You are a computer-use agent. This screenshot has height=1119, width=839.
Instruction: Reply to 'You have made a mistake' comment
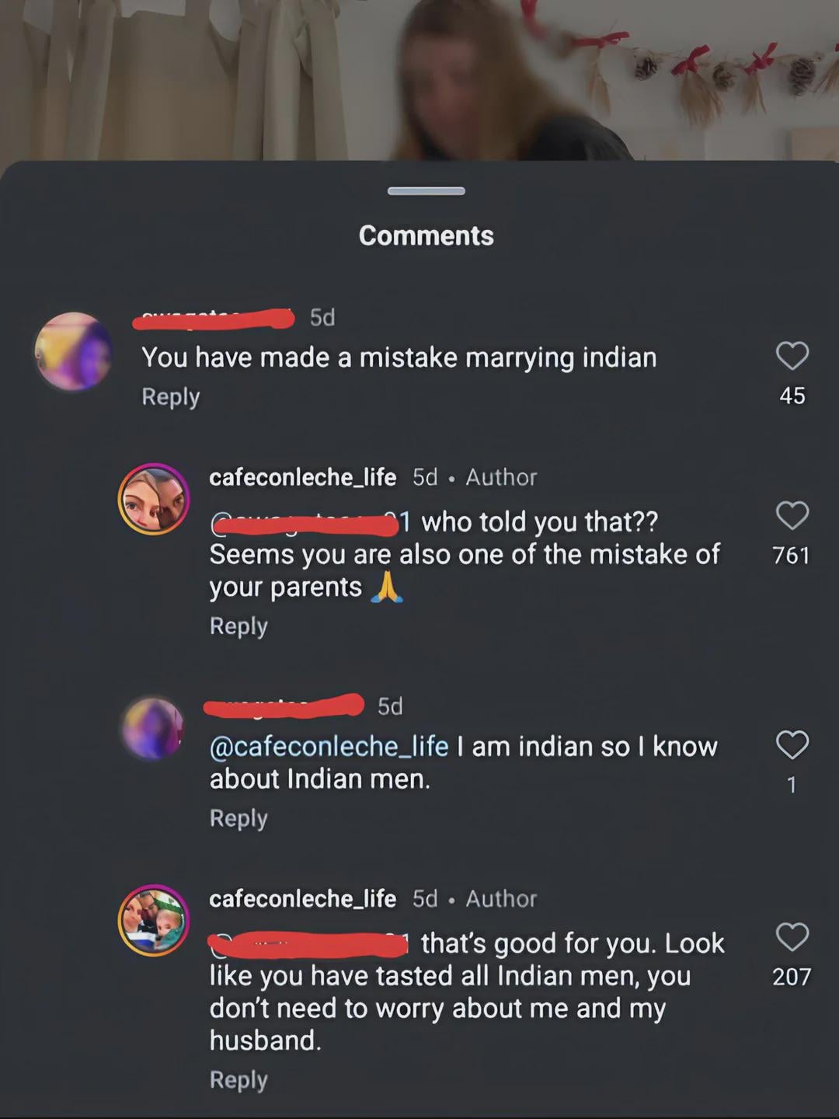171,396
